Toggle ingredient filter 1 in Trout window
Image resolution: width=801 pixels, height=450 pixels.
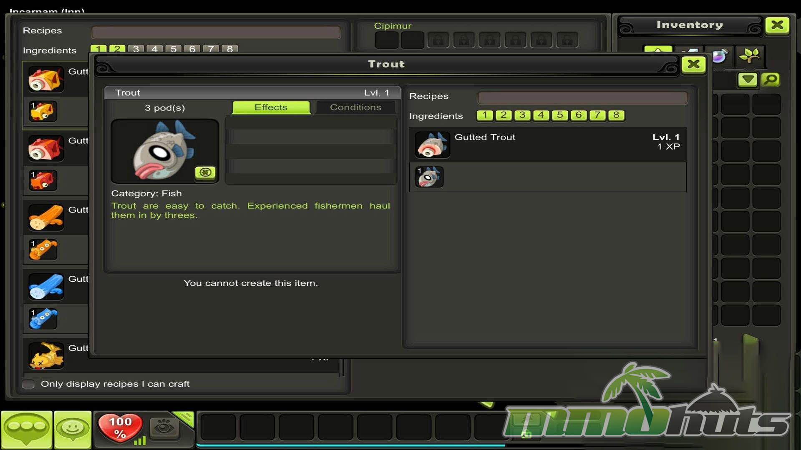coord(485,115)
